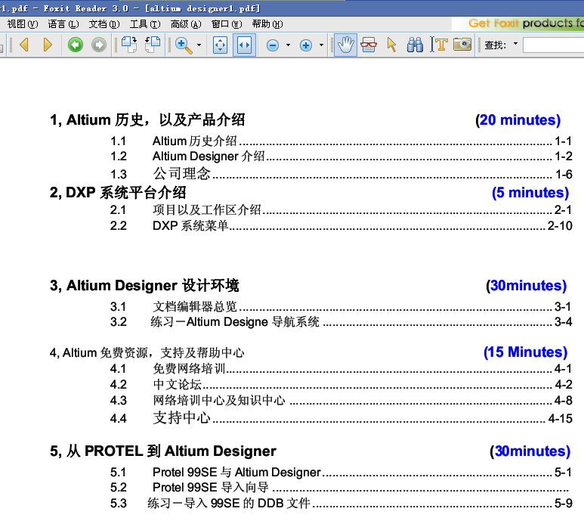Screen dimensions: 584x527
Task: Open the 窗口(W) menu
Action: (227, 24)
